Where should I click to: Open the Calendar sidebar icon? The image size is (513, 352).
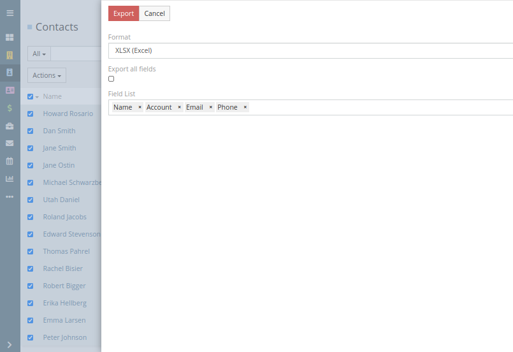10,161
